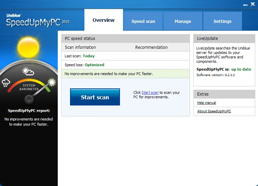Click the sun icon above the barometer
Viewport: 258px width, 186px height.
pos(28,48)
